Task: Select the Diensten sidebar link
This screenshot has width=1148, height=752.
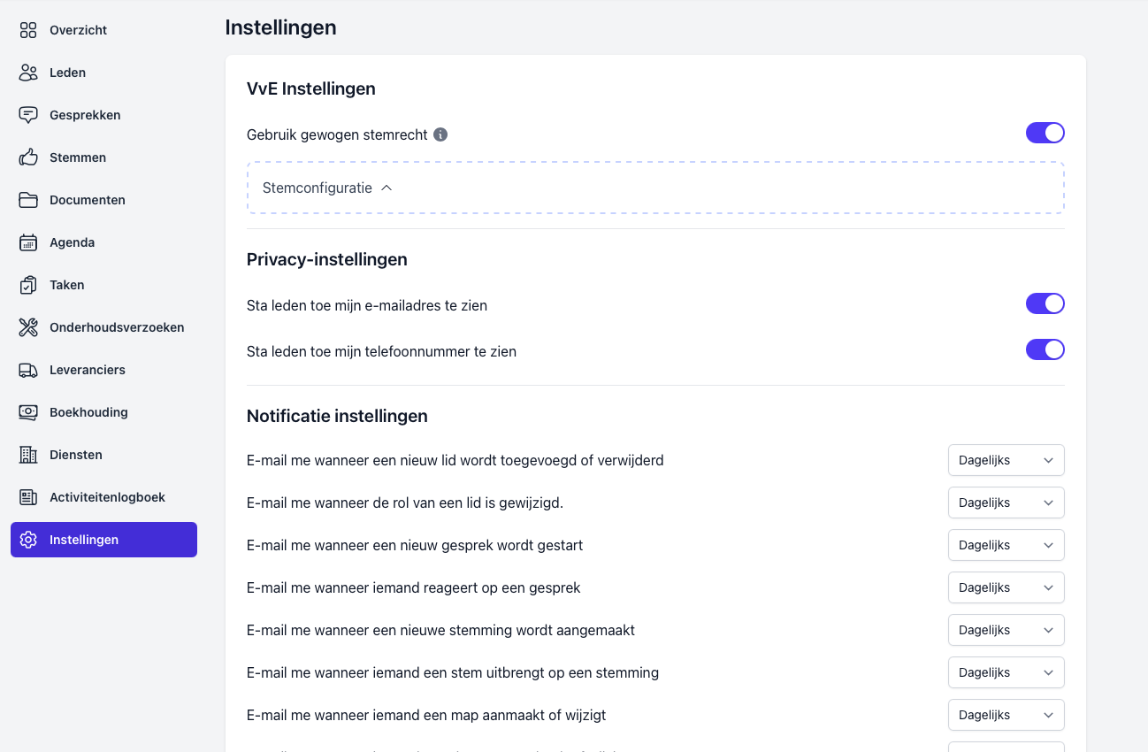Action: click(x=75, y=455)
